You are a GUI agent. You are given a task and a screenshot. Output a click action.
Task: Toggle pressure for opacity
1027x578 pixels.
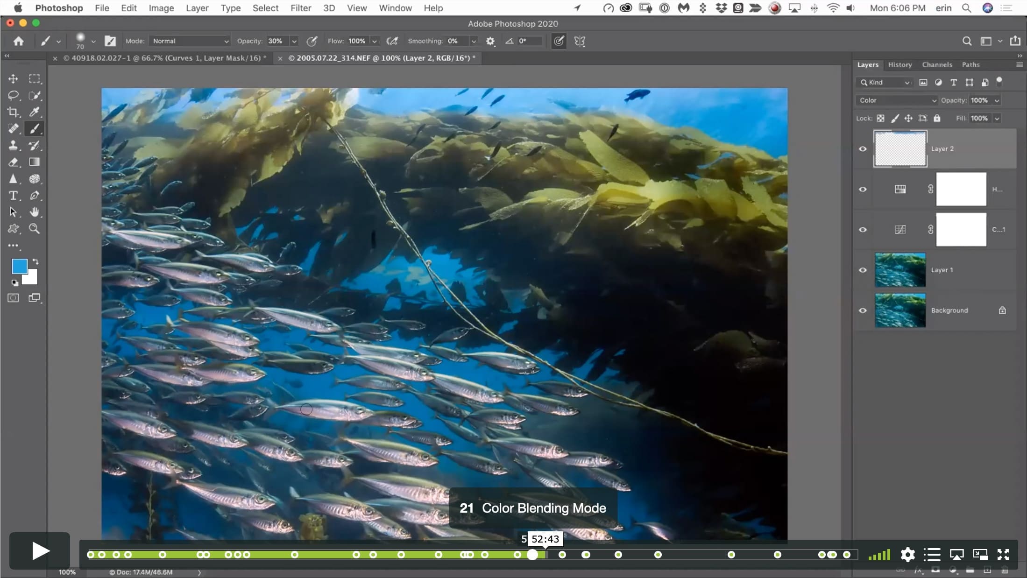tap(312, 41)
